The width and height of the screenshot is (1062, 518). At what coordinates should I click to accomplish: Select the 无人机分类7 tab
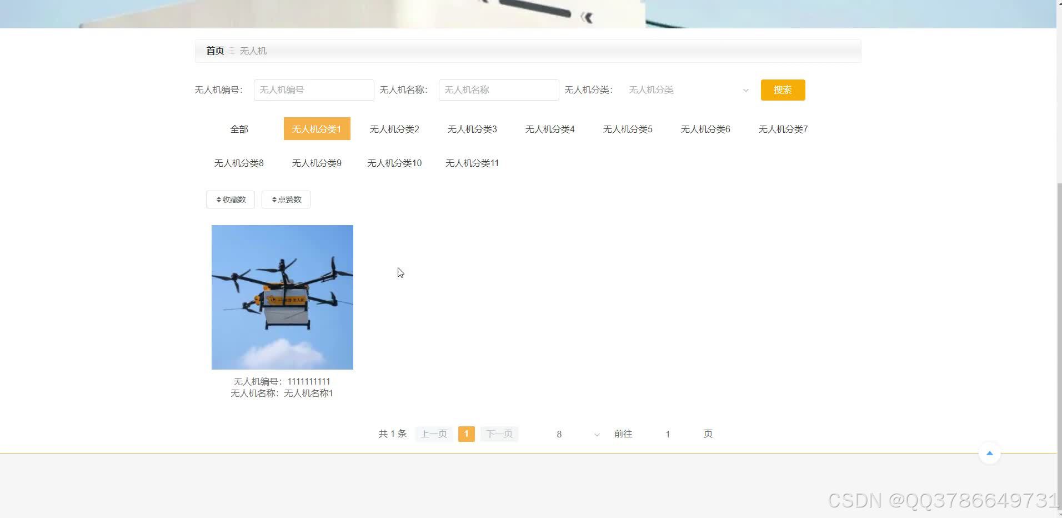783,129
